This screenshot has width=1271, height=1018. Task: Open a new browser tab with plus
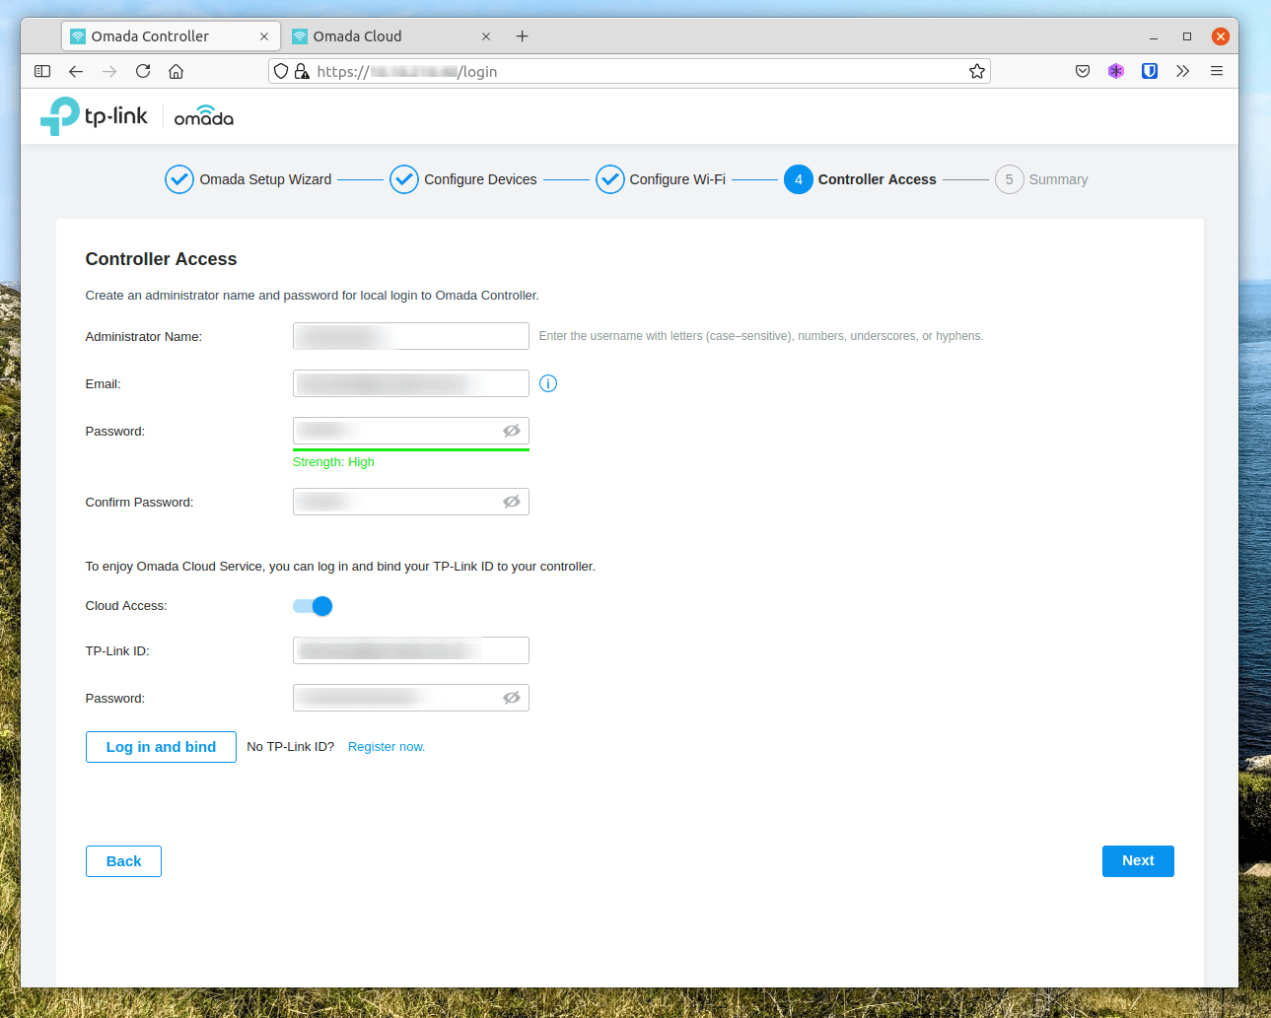(x=523, y=36)
